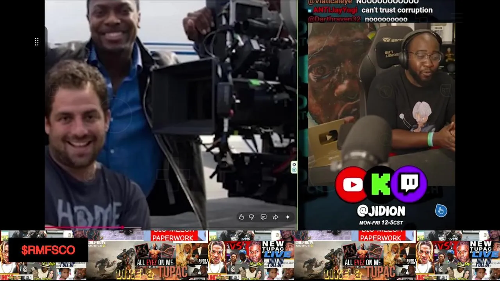500x281 pixels.
Task: Open the comments icon in video overlay
Action: click(264, 217)
